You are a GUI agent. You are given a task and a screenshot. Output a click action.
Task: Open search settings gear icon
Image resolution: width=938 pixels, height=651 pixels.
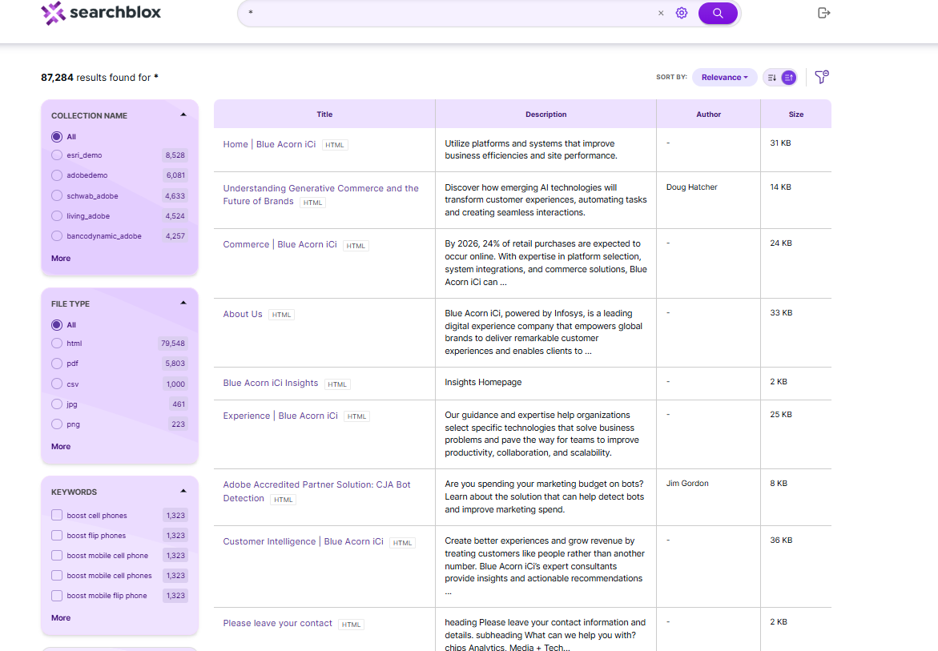pos(682,13)
